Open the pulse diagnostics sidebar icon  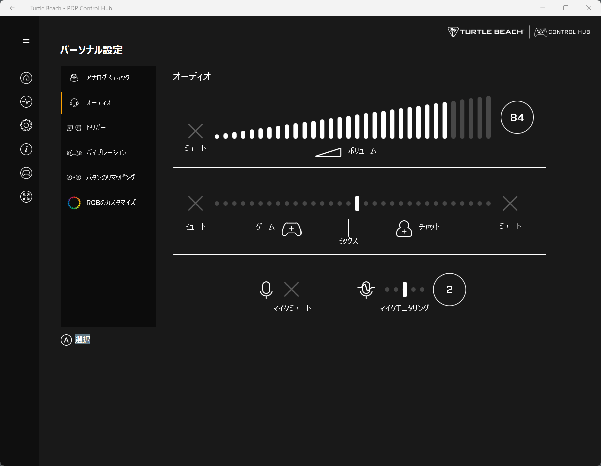(x=26, y=102)
